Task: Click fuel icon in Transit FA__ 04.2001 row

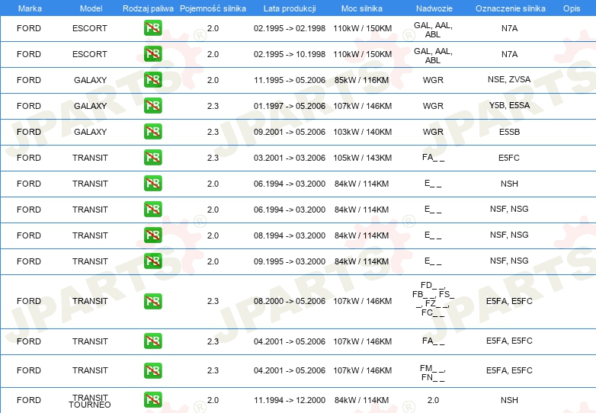Action: point(152,341)
